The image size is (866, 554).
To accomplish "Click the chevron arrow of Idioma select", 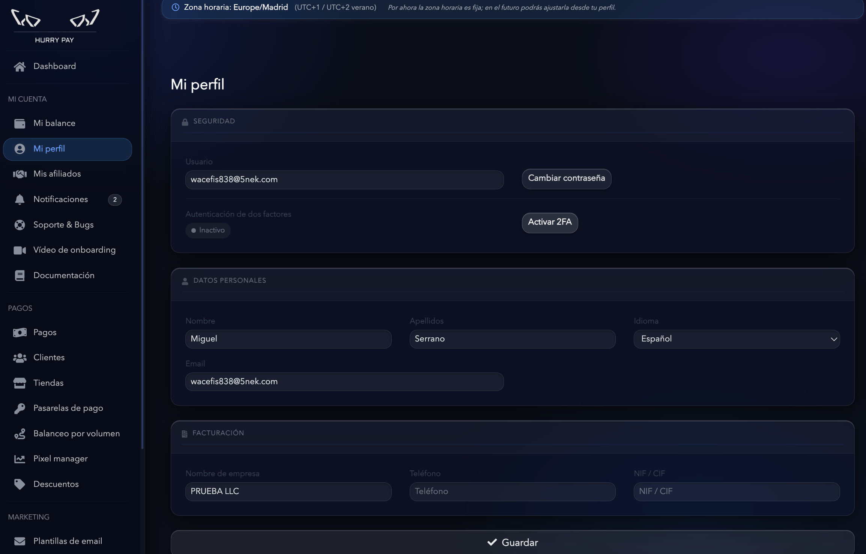I will [834, 339].
